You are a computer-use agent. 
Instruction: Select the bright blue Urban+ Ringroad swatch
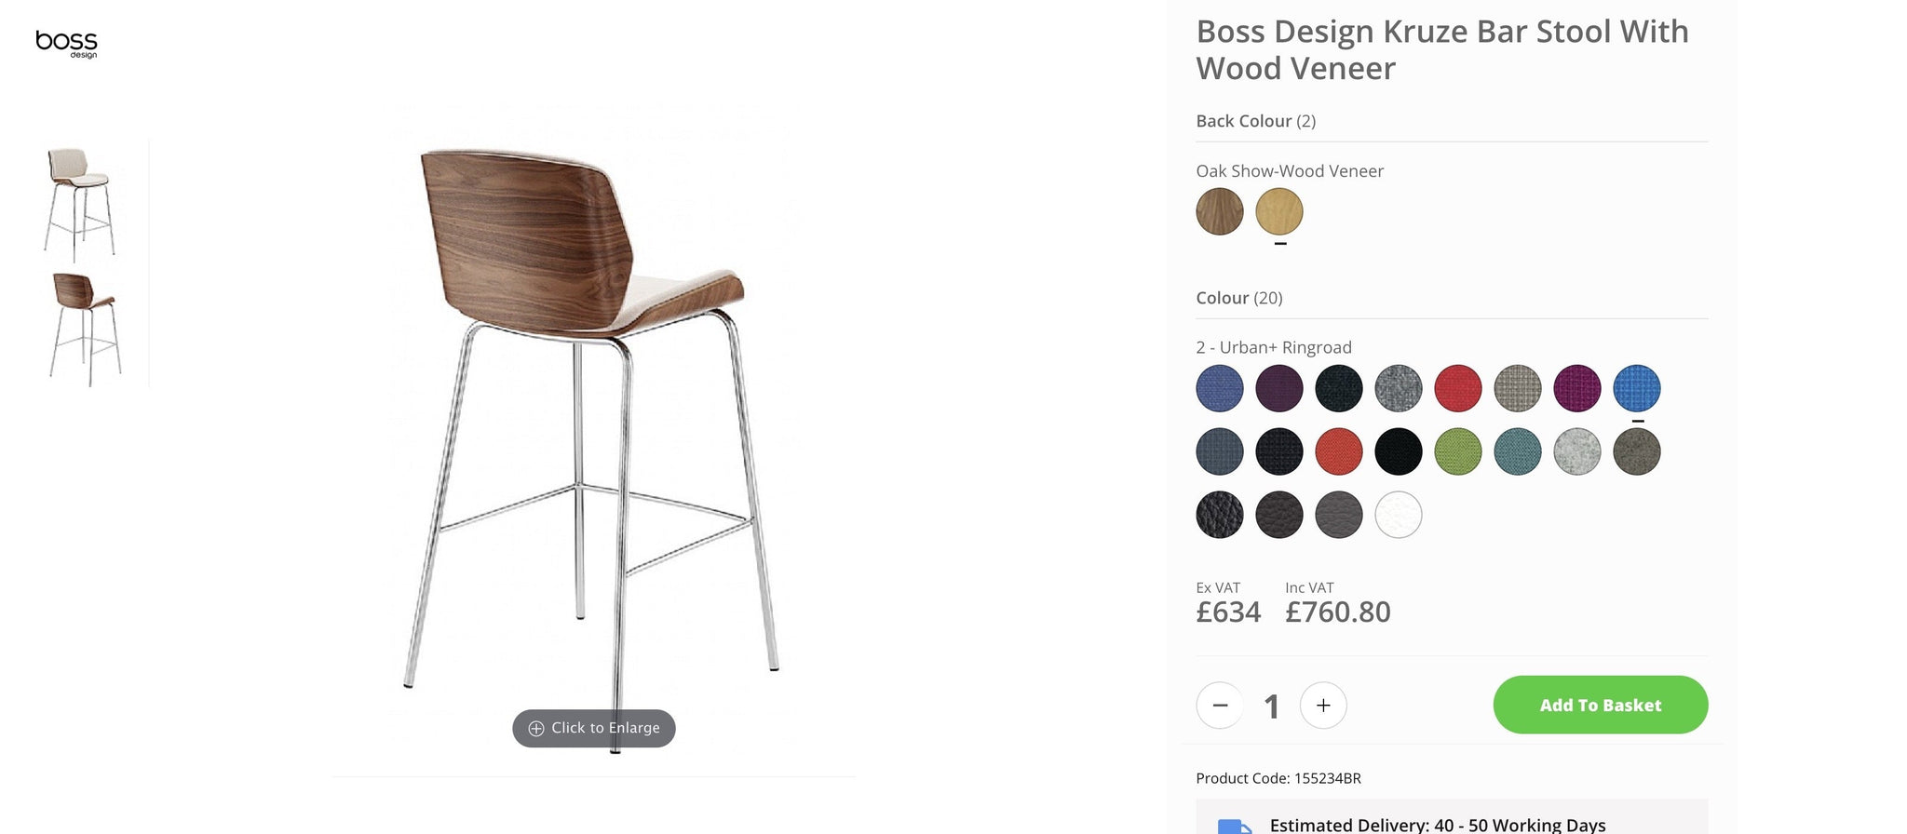[x=1637, y=388]
